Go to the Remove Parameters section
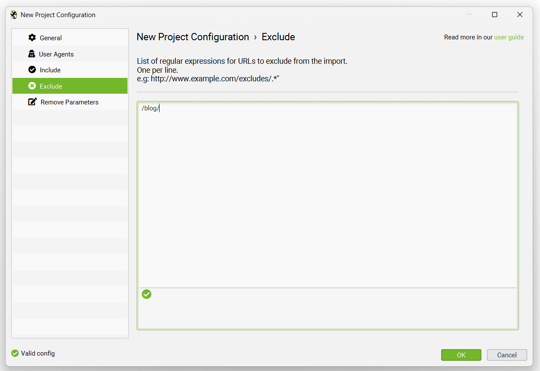540x371 pixels. [x=70, y=102]
